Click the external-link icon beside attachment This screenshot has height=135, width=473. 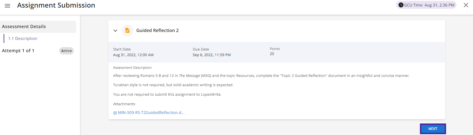tap(115, 113)
